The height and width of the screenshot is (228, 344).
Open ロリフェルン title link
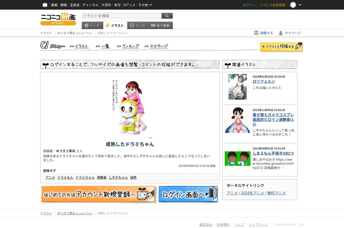click(264, 81)
